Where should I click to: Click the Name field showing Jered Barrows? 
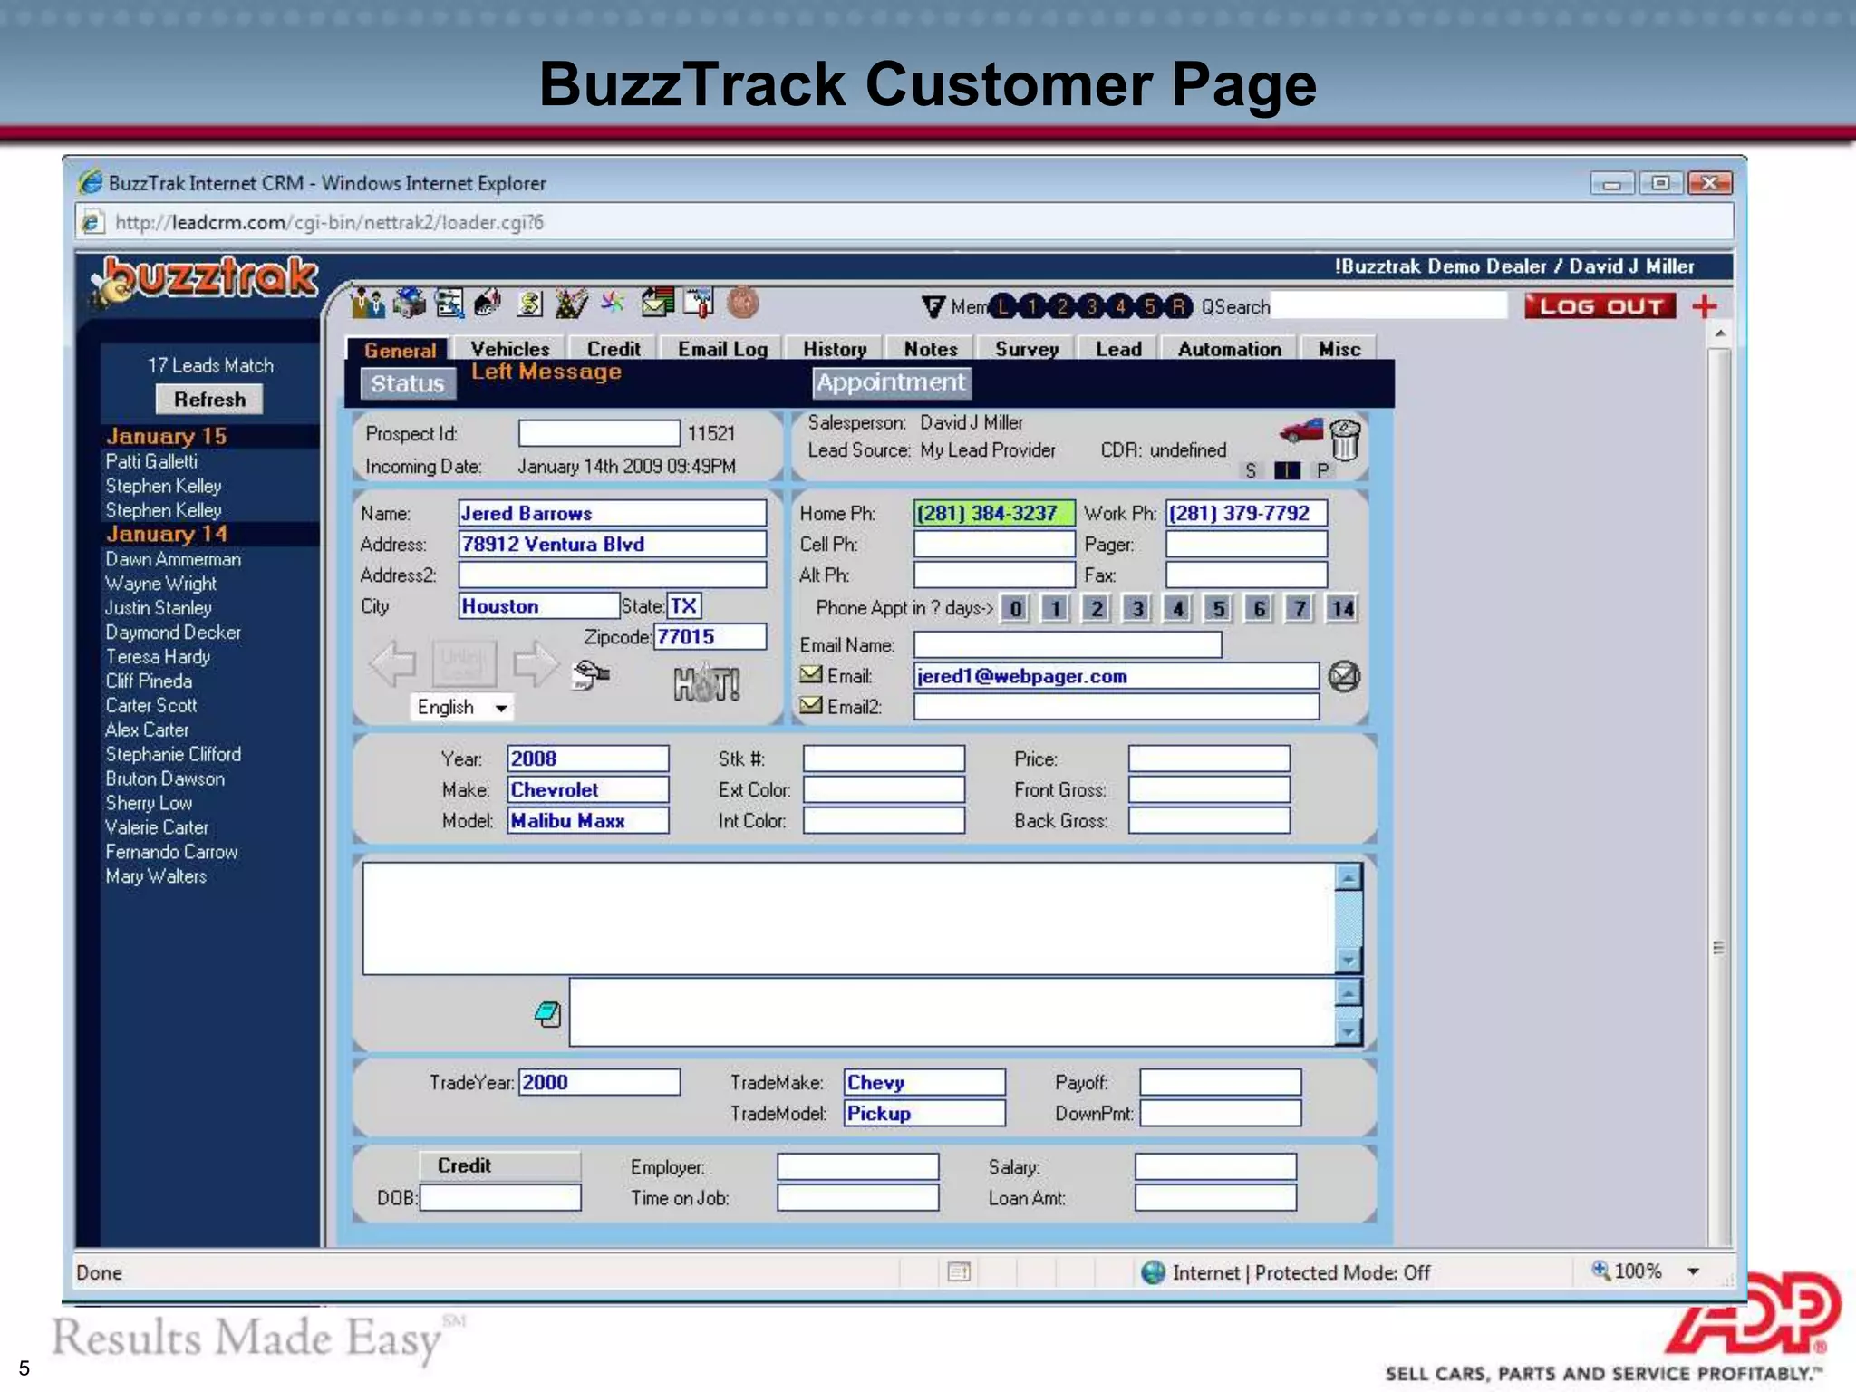coord(613,513)
